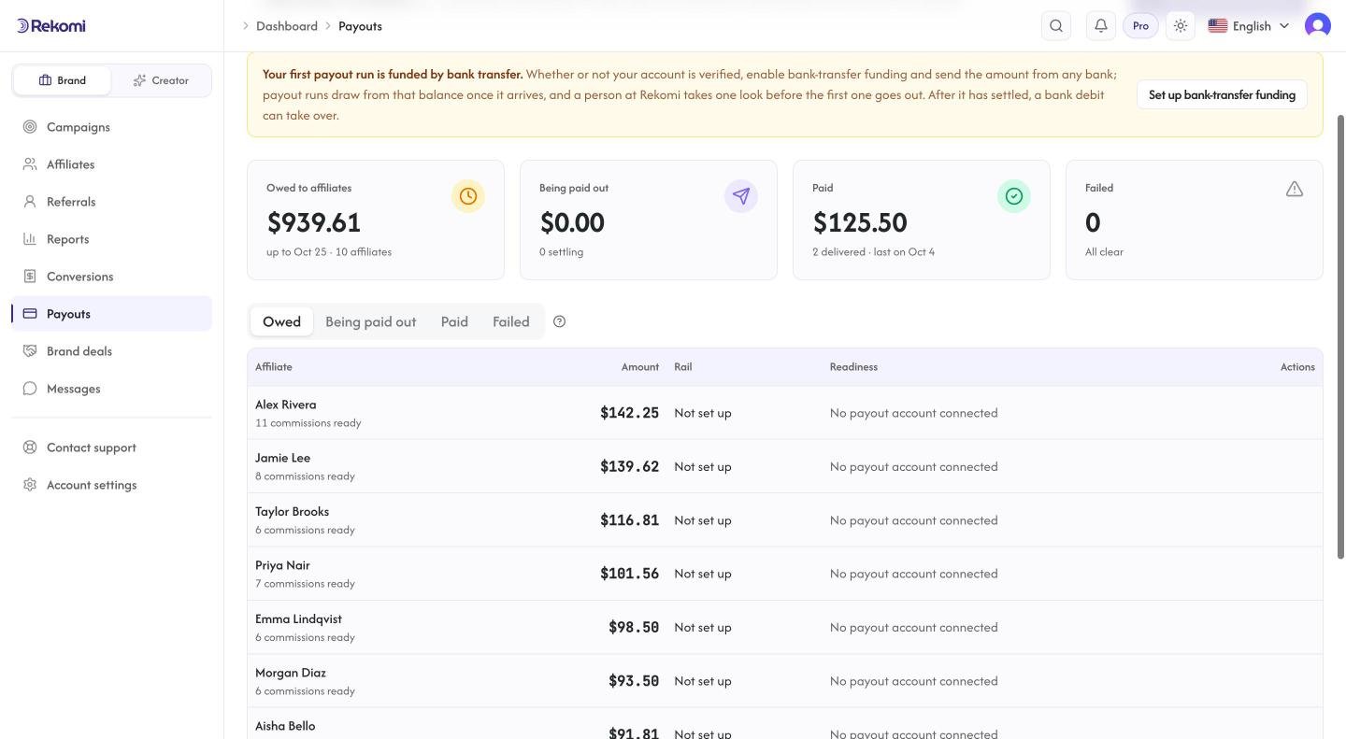Viewport: 1346px width, 739px height.
Task: Click the paper plane icon on Being paid out card
Action: [741, 196]
